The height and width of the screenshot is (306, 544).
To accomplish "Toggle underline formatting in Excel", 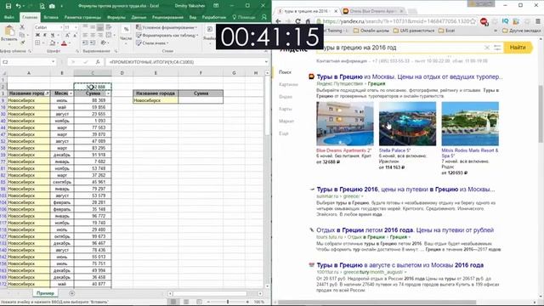I will click(53, 35).
